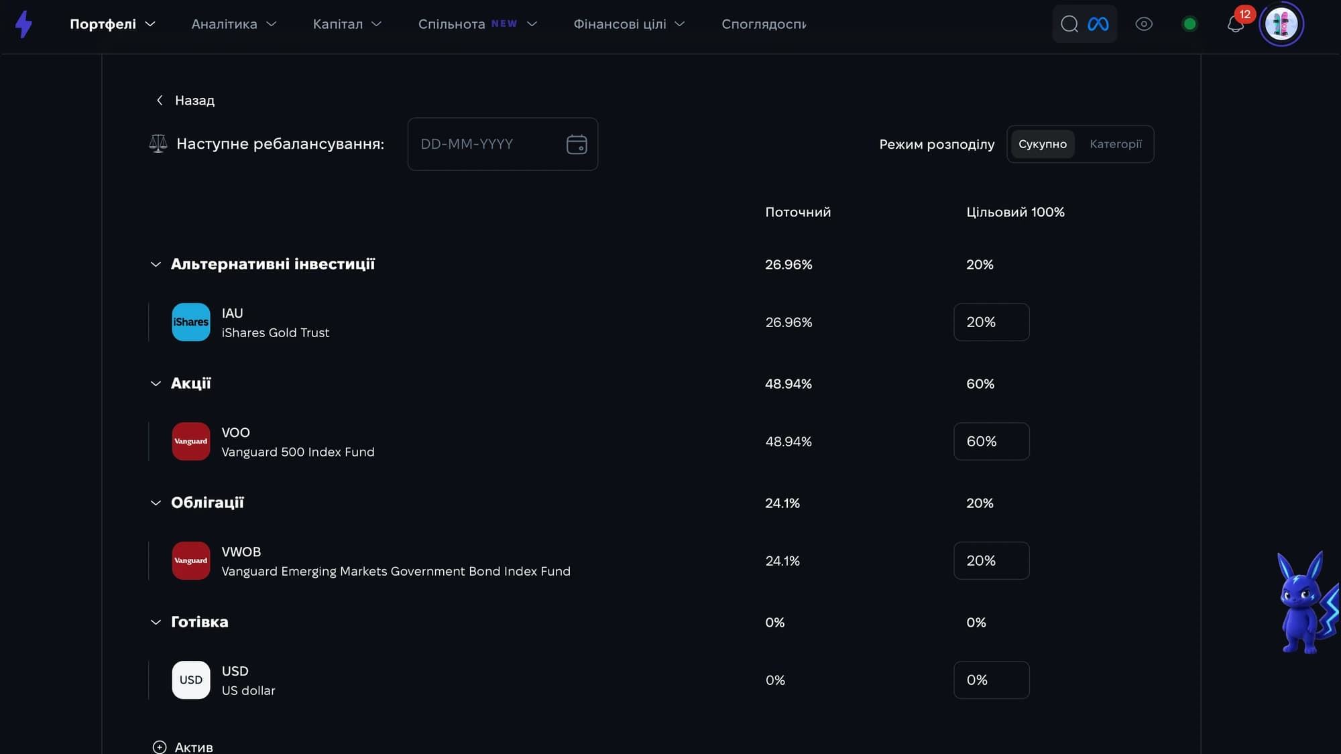
Task: Switch to Категорії distribution mode
Action: (x=1116, y=144)
